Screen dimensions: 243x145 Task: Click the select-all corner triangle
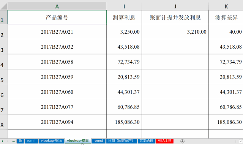[x=4, y=6]
